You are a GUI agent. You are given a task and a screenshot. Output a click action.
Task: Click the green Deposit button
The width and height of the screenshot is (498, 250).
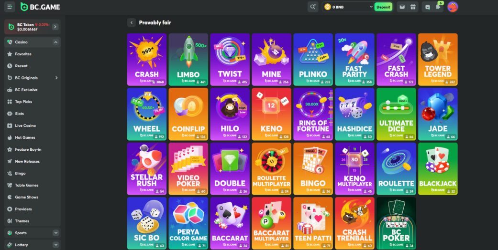click(x=383, y=7)
